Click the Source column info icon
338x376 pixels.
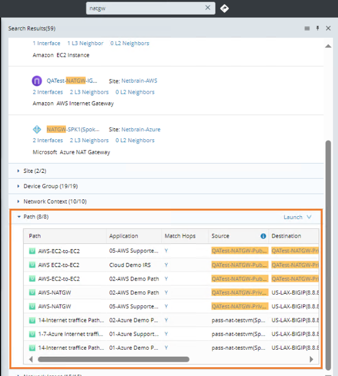pyautogui.click(x=263, y=236)
